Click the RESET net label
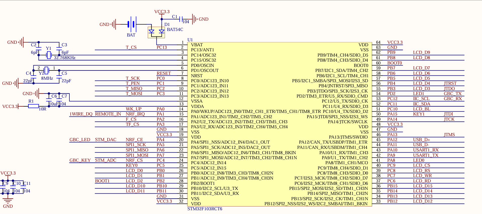The width and height of the screenshot is (482, 214). (x=164, y=73)
